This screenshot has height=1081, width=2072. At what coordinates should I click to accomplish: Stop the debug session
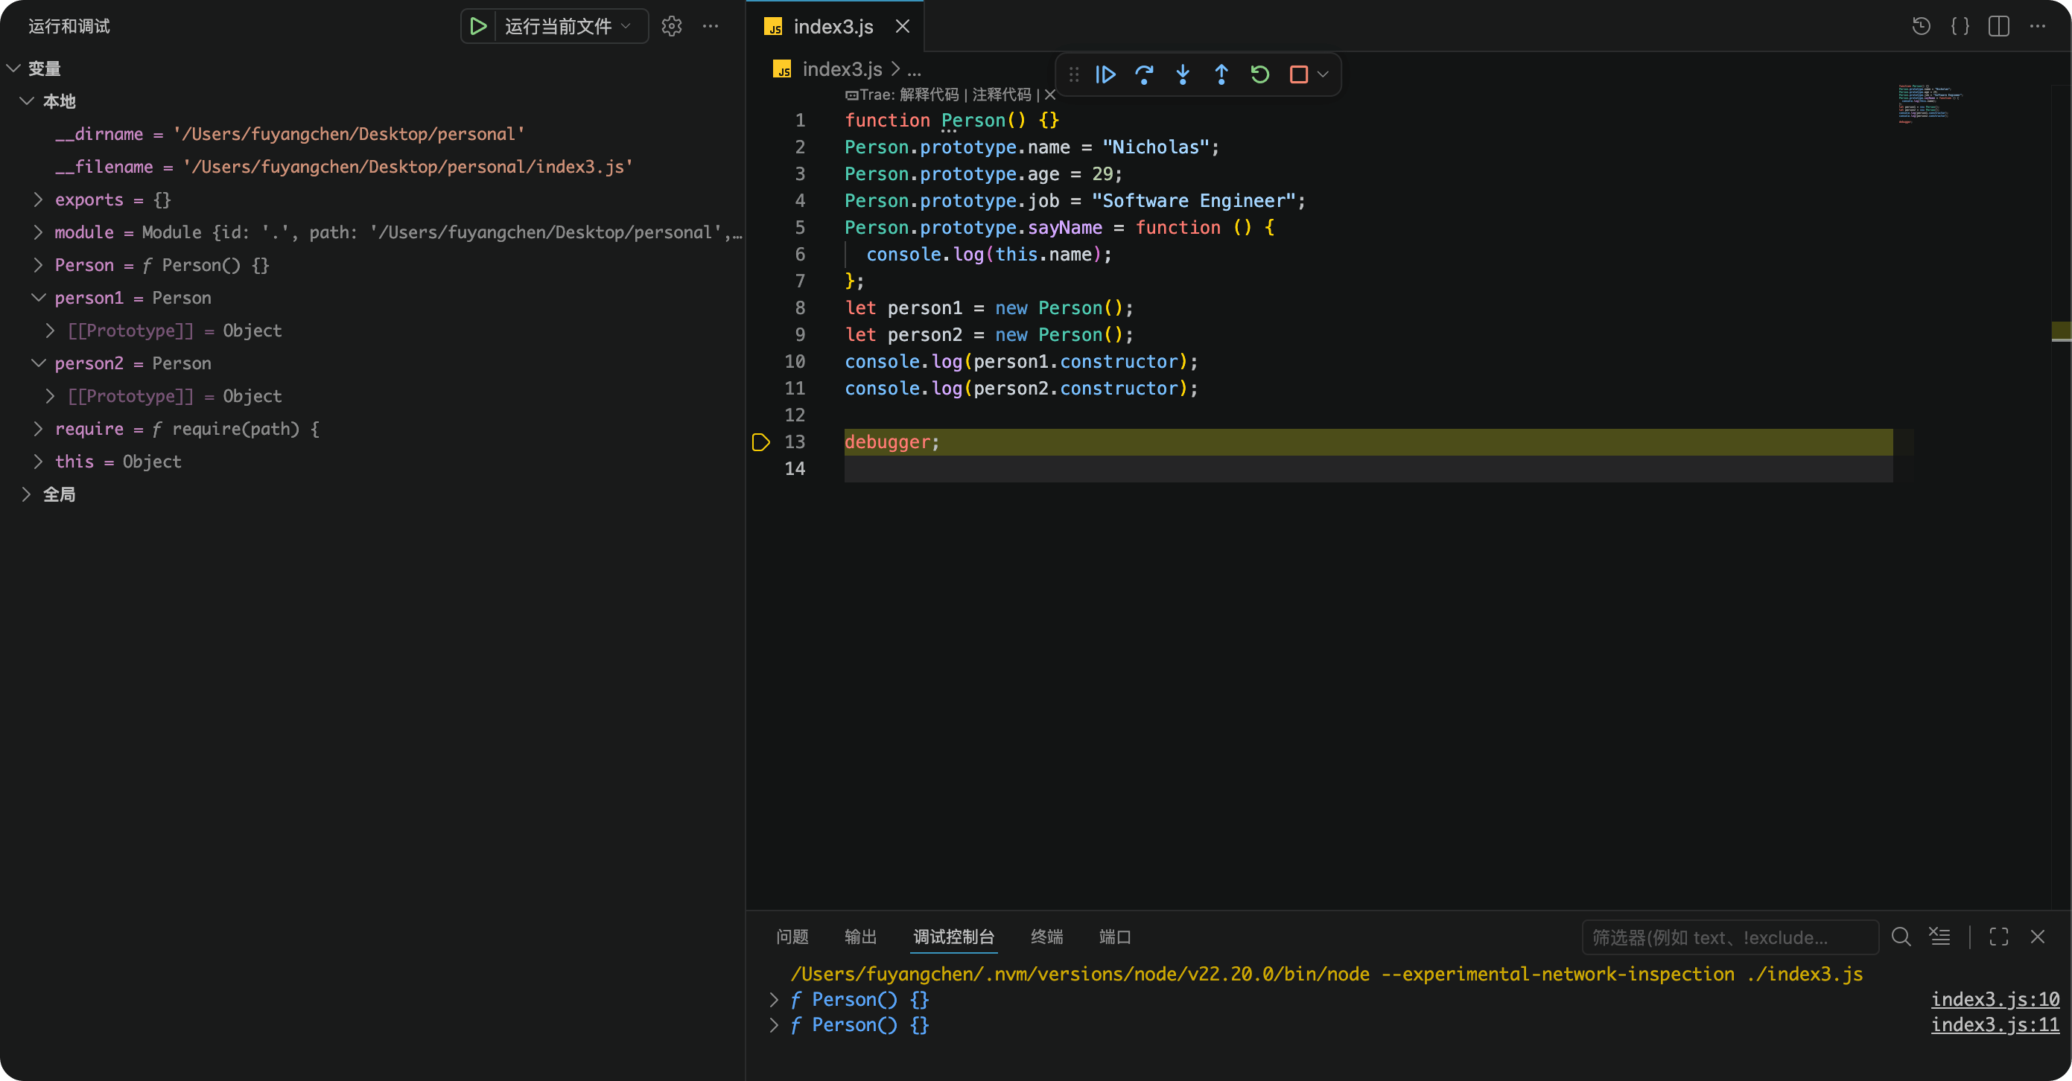pyautogui.click(x=1298, y=74)
